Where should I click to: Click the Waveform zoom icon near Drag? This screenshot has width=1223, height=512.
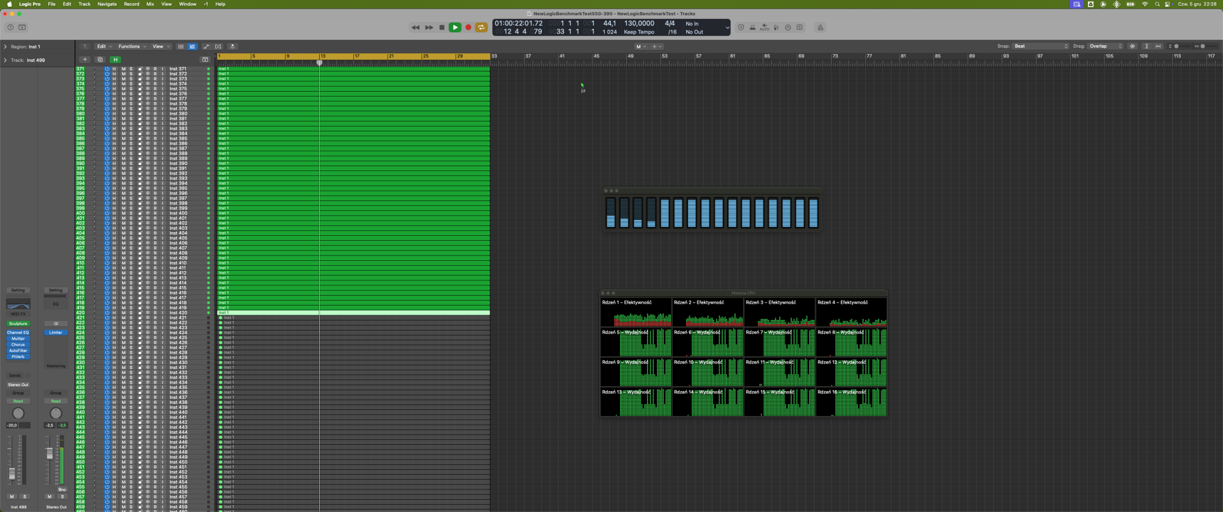(1132, 46)
